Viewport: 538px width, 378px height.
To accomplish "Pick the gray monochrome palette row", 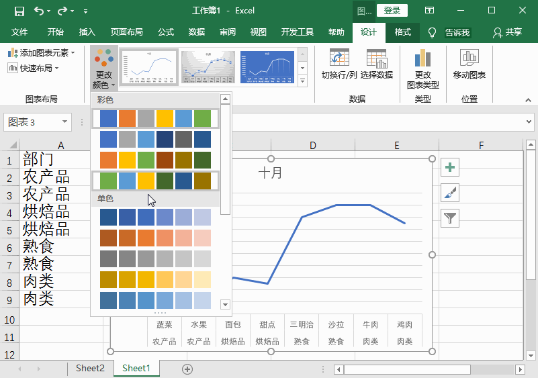I will pos(155,258).
